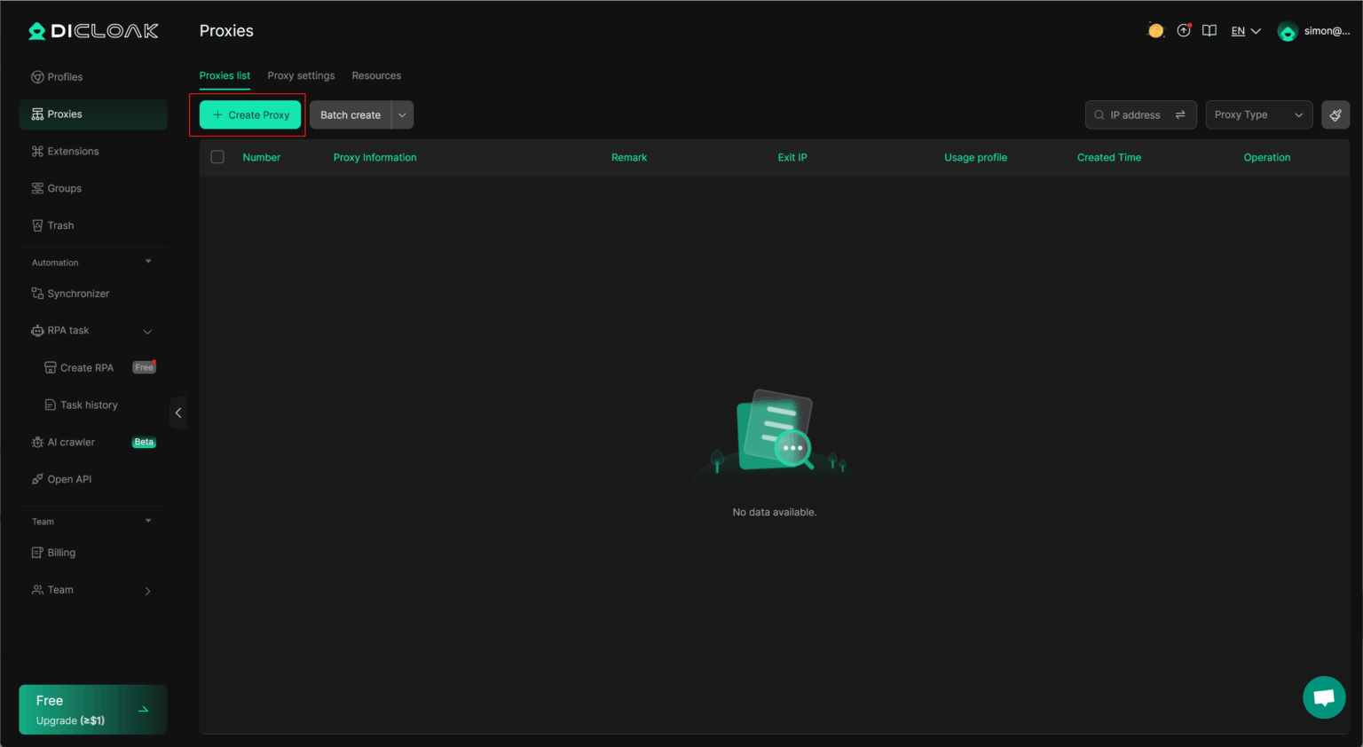The height and width of the screenshot is (747, 1363).
Task: Switch to the Proxy settings tab
Action: pos(301,75)
